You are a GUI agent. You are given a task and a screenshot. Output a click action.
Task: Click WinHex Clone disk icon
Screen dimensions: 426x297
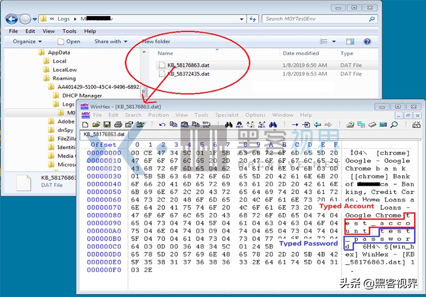coord(361,125)
